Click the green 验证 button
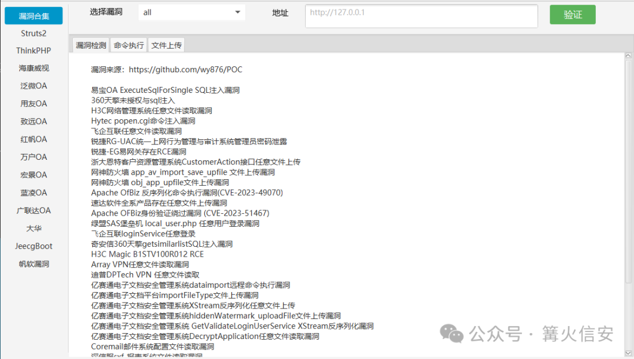Screen dimensions: 634x359 pos(572,15)
